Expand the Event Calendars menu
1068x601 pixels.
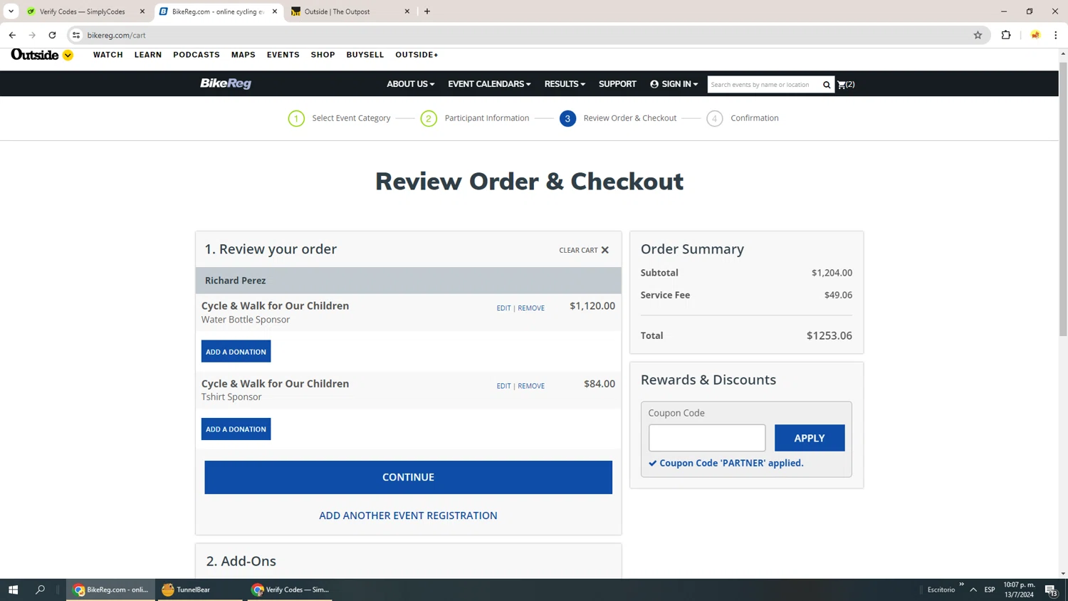[489, 84]
